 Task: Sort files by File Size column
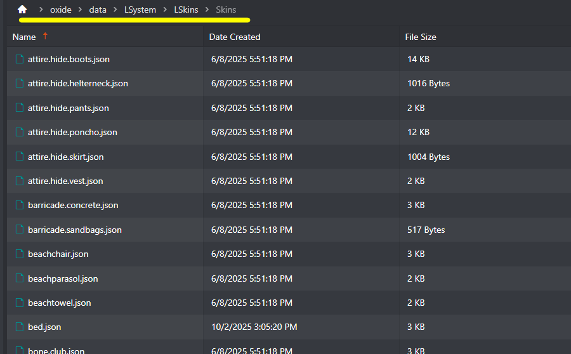point(421,37)
